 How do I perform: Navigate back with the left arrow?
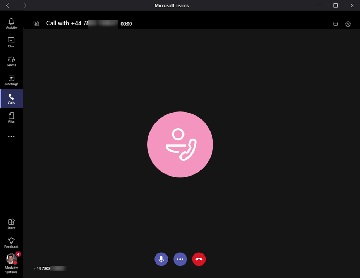(x=8, y=5)
